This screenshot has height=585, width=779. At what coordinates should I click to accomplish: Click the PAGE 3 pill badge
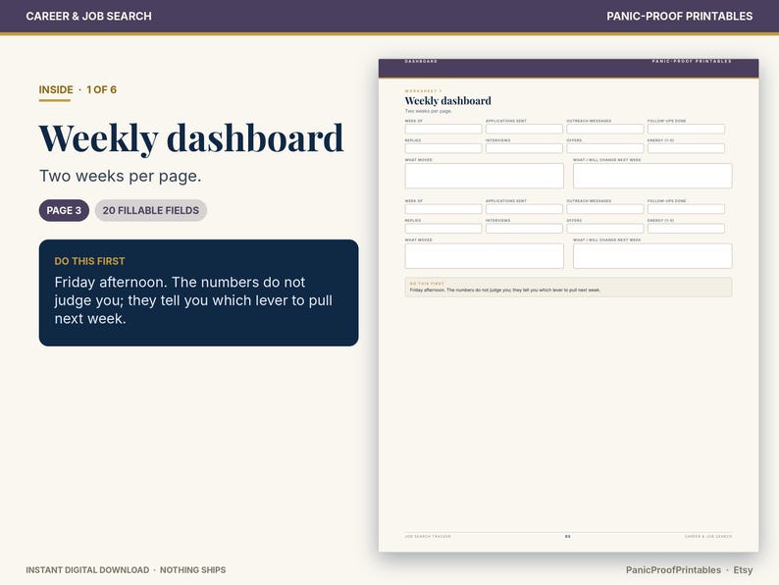64,210
